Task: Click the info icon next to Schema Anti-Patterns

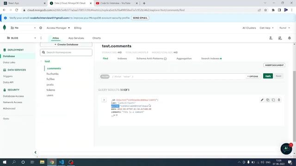Action: pyautogui.click(x=165, y=59)
